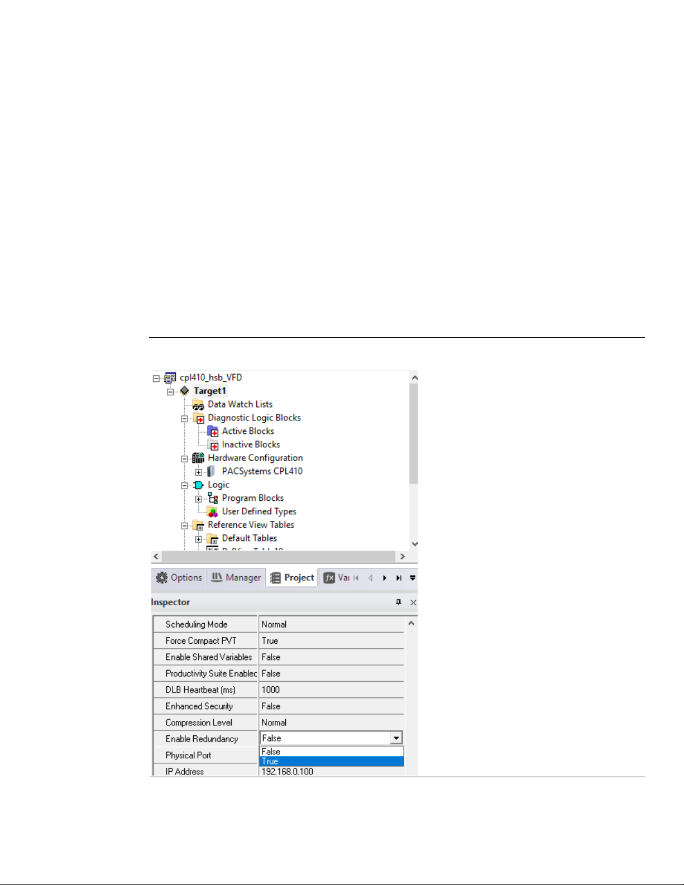
Task: Select the Active Blocks tree item
Action: 248,431
